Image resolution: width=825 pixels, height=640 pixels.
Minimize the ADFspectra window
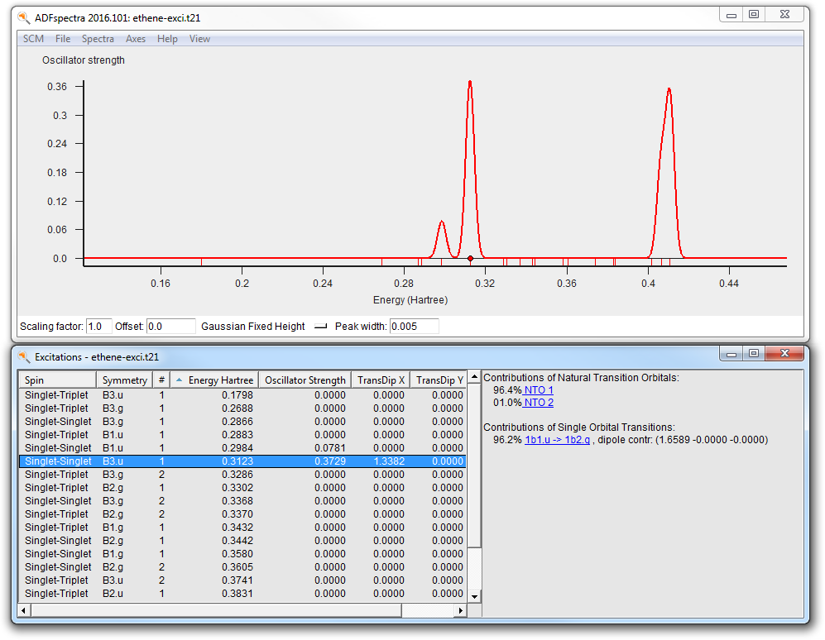pyautogui.click(x=731, y=15)
